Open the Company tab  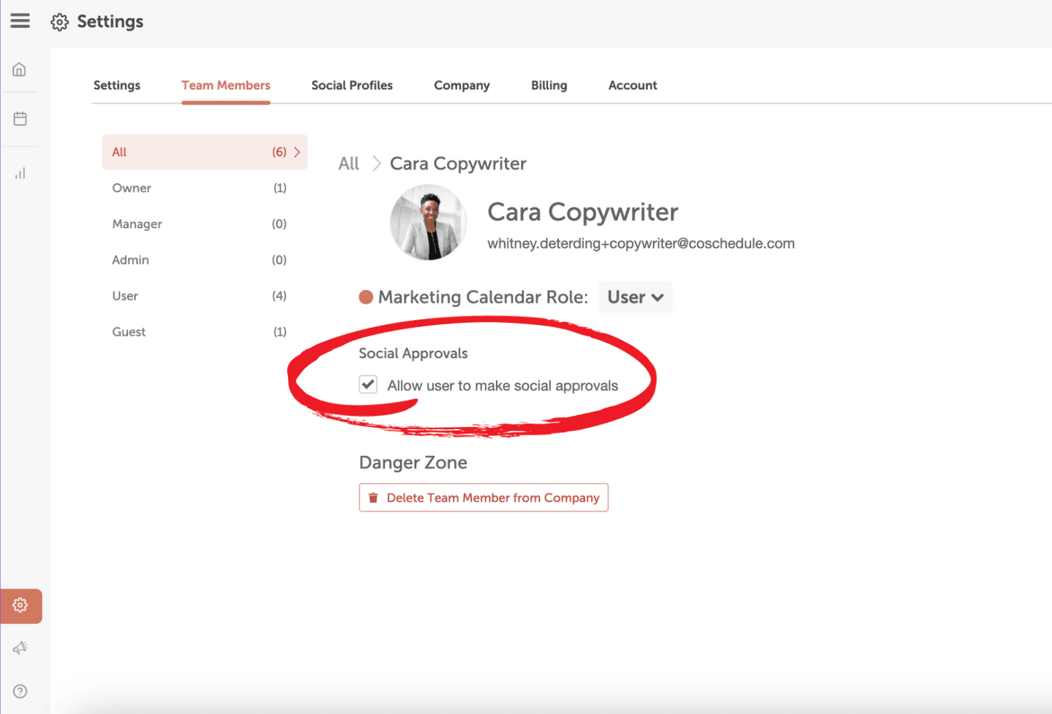461,86
